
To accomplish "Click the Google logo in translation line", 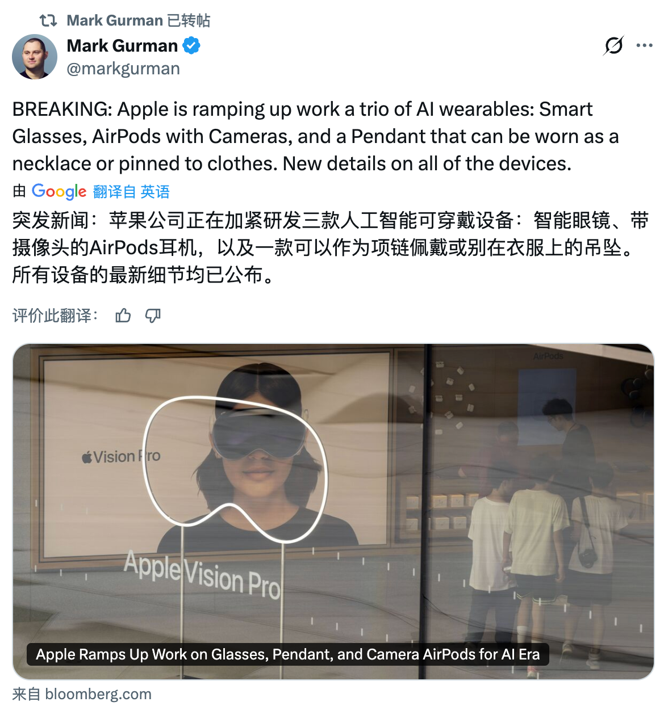I will 59,192.
